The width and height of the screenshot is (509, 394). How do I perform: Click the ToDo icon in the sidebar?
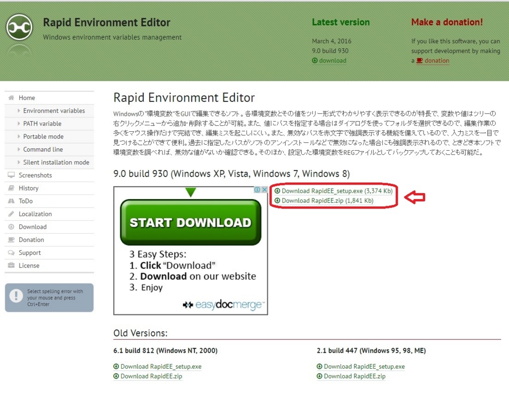(10, 201)
